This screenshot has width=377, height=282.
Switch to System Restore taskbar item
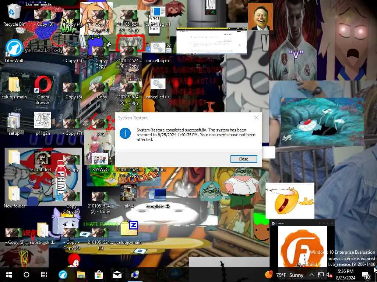[x=135, y=275]
